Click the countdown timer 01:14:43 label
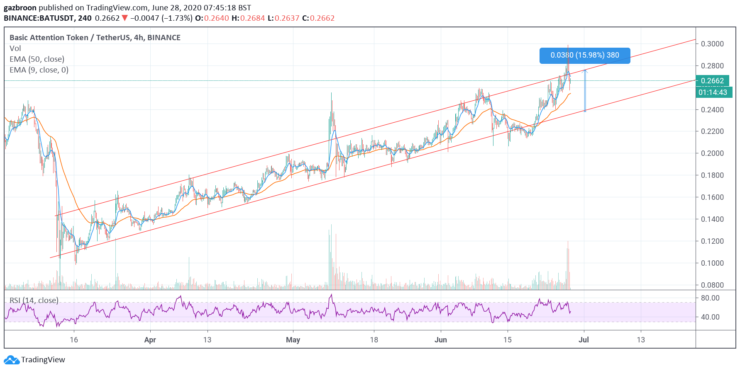Viewport: 740px width, 371px height. tap(713, 92)
